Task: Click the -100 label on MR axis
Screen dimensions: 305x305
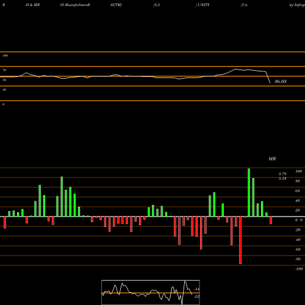Action: click(299, 269)
